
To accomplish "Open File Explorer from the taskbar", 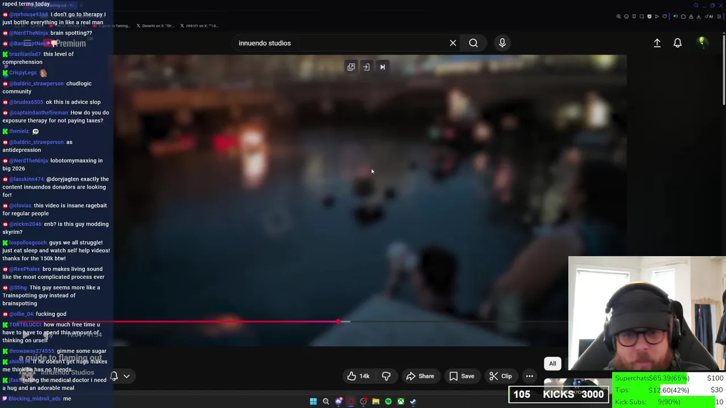I will coord(376,401).
